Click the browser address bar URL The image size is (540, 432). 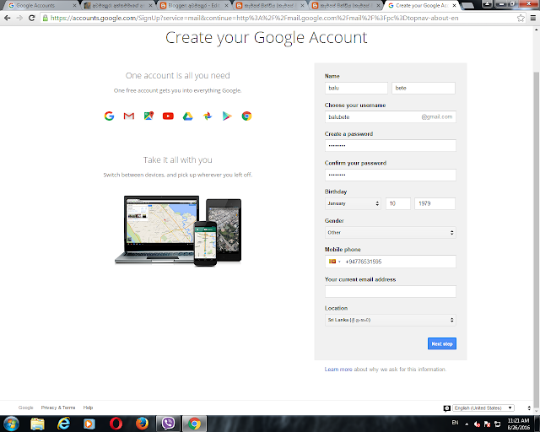254,18
